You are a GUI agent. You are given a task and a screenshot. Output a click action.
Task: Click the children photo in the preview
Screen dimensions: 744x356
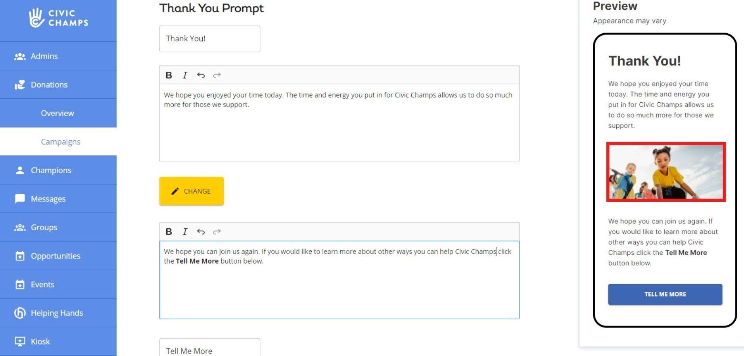pos(666,172)
